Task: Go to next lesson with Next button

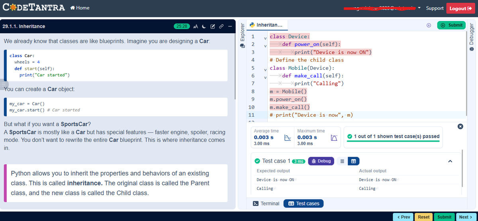Action: point(466,217)
